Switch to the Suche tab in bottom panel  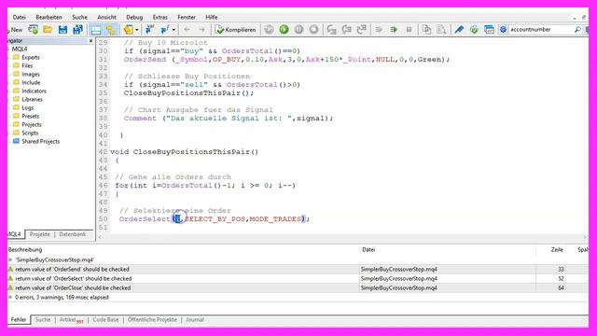(x=43, y=319)
